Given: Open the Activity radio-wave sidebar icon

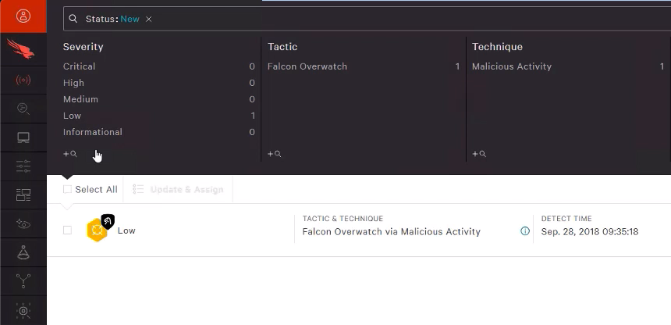Looking at the screenshot, I should tap(23, 80).
